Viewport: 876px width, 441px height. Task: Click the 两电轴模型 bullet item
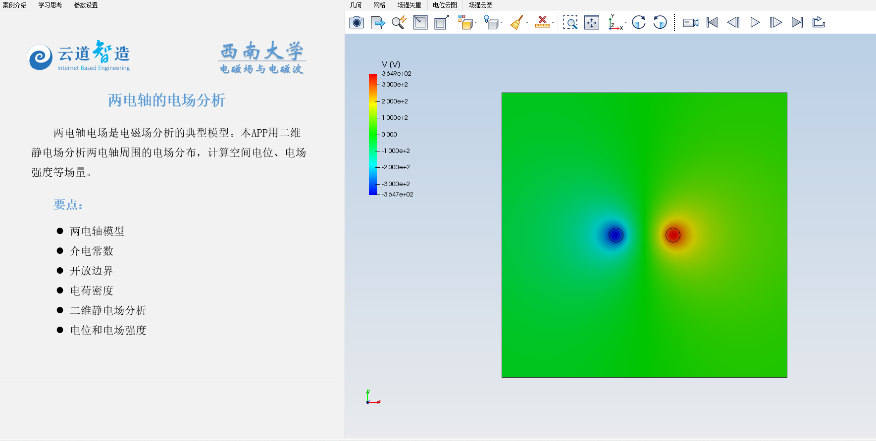[x=97, y=231]
